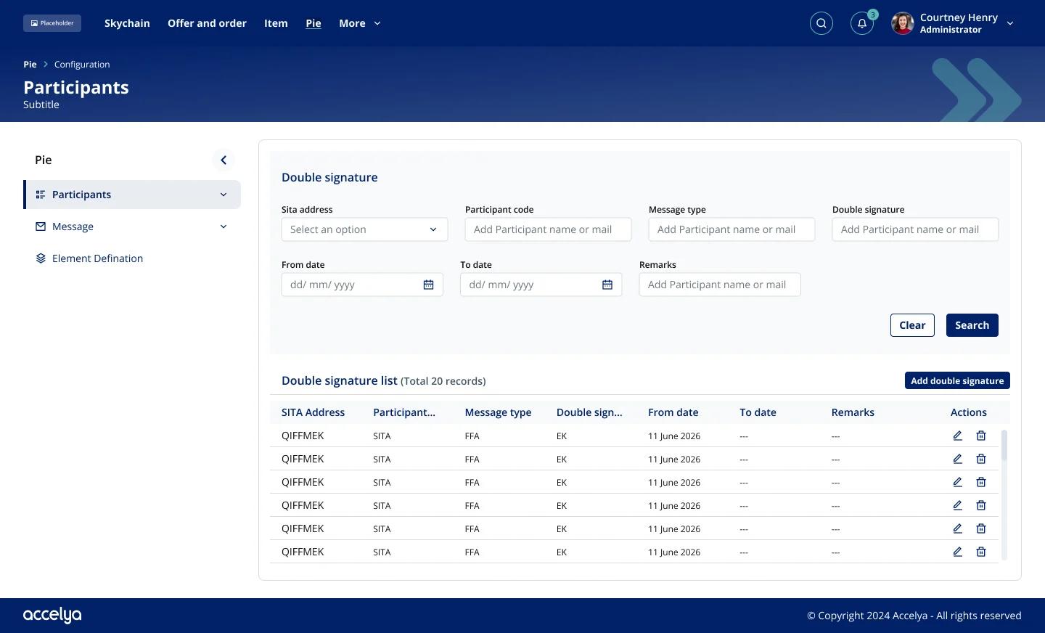
Task: Delete the first QIFFMEK row
Action: [x=980, y=436]
